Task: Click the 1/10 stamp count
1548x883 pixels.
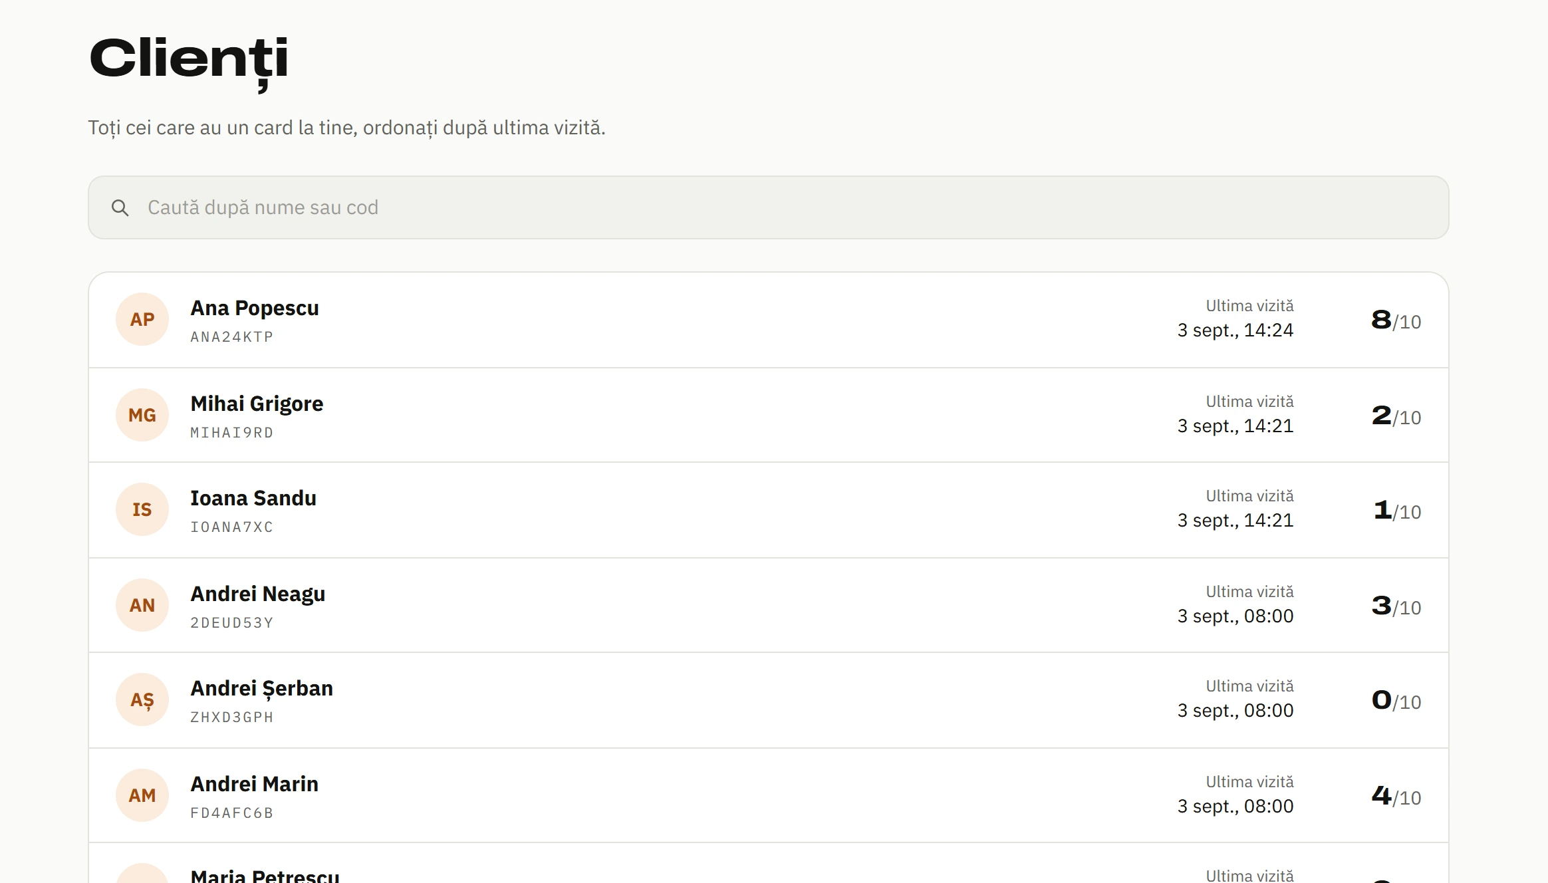Action: click(1397, 511)
